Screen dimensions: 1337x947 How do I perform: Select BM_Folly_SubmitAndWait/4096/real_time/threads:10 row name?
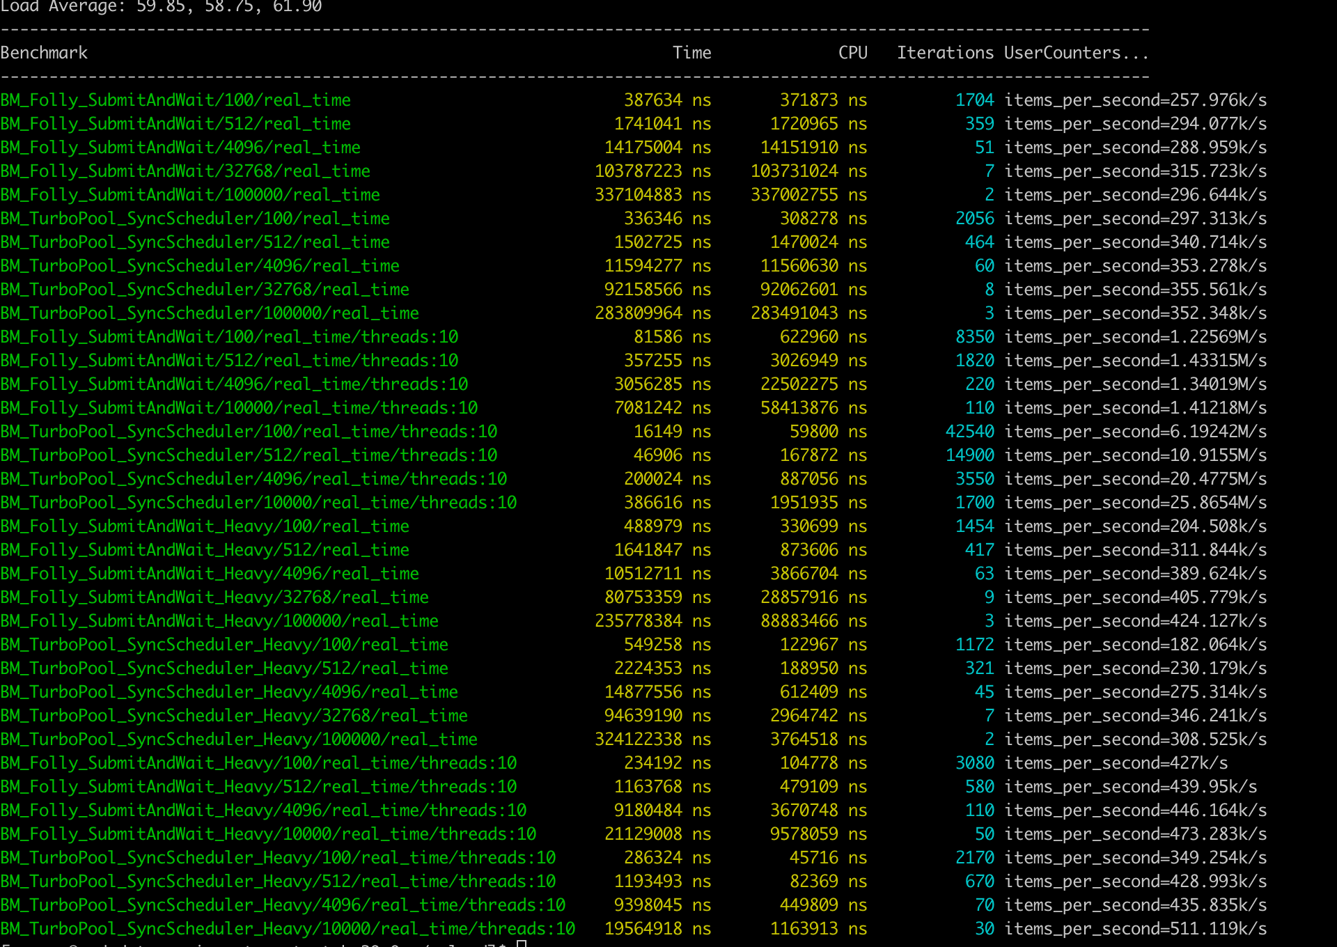234,384
